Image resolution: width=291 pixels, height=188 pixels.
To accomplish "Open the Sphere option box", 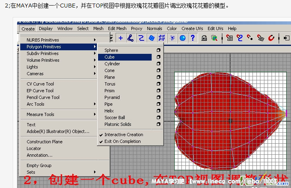I will pyautogui.click(x=158, y=50).
